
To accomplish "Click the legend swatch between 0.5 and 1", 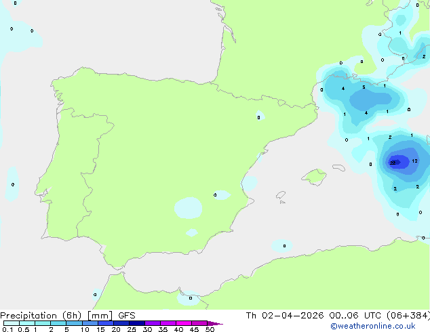I will pyautogui.click(x=27, y=323).
